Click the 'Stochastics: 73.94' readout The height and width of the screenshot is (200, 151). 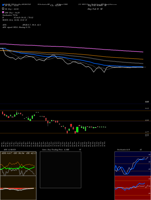pyautogui.click(x=10, y=15)
